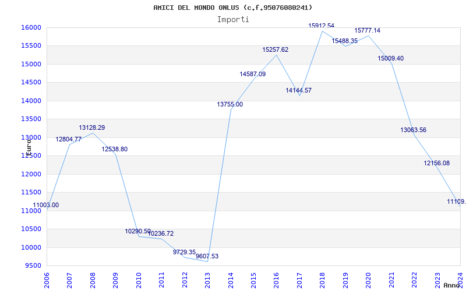
Task: Click x-axis year label 2017
Action: pyautogui.click(x=299, y=281)
